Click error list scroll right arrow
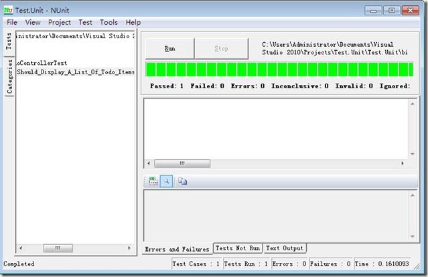Viewport: 428px width, 277px height. click(403, 163)
